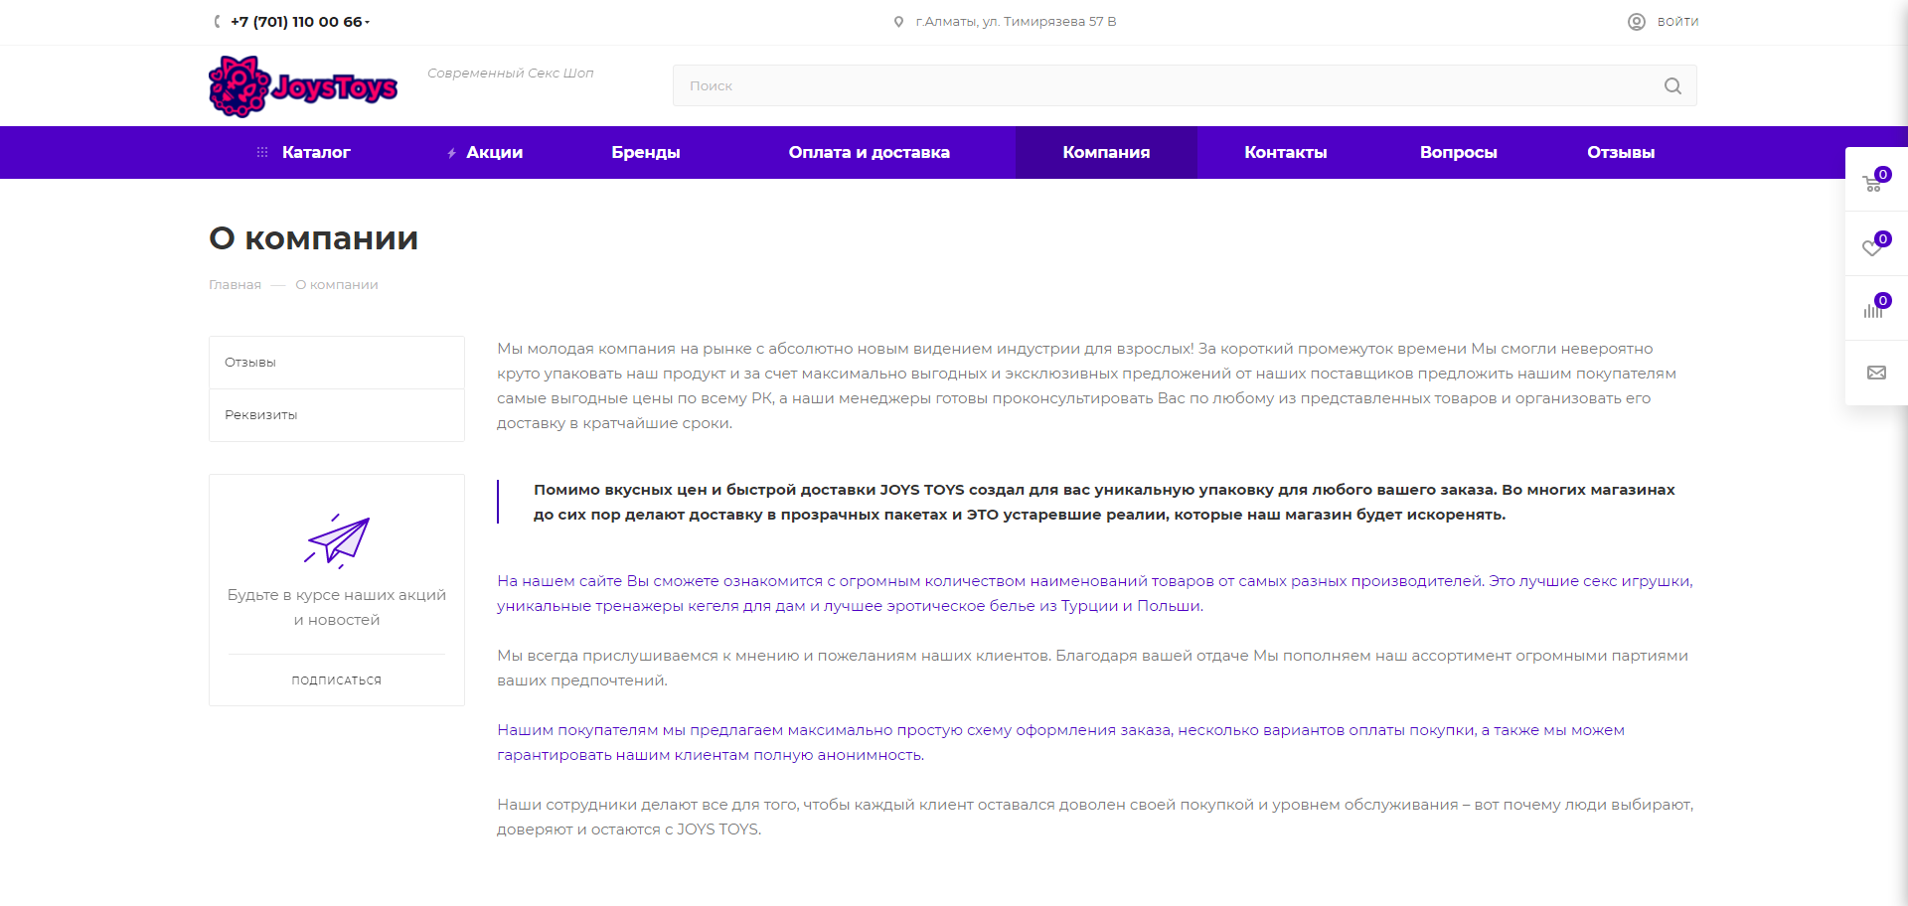Select the Компания menu item

[1106, 152]
